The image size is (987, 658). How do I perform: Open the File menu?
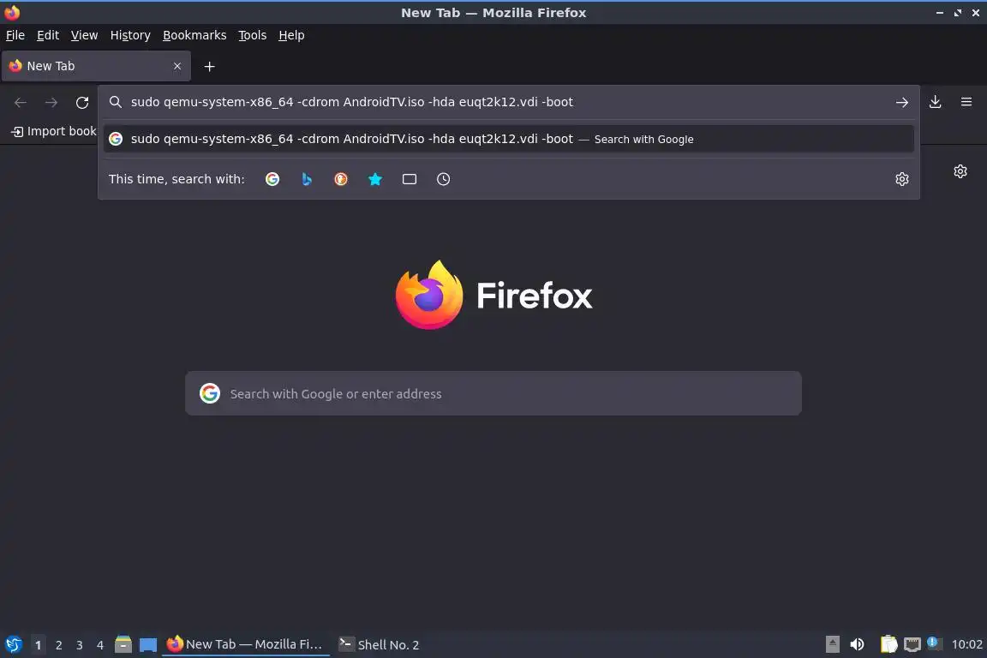(x=15, y=35)
